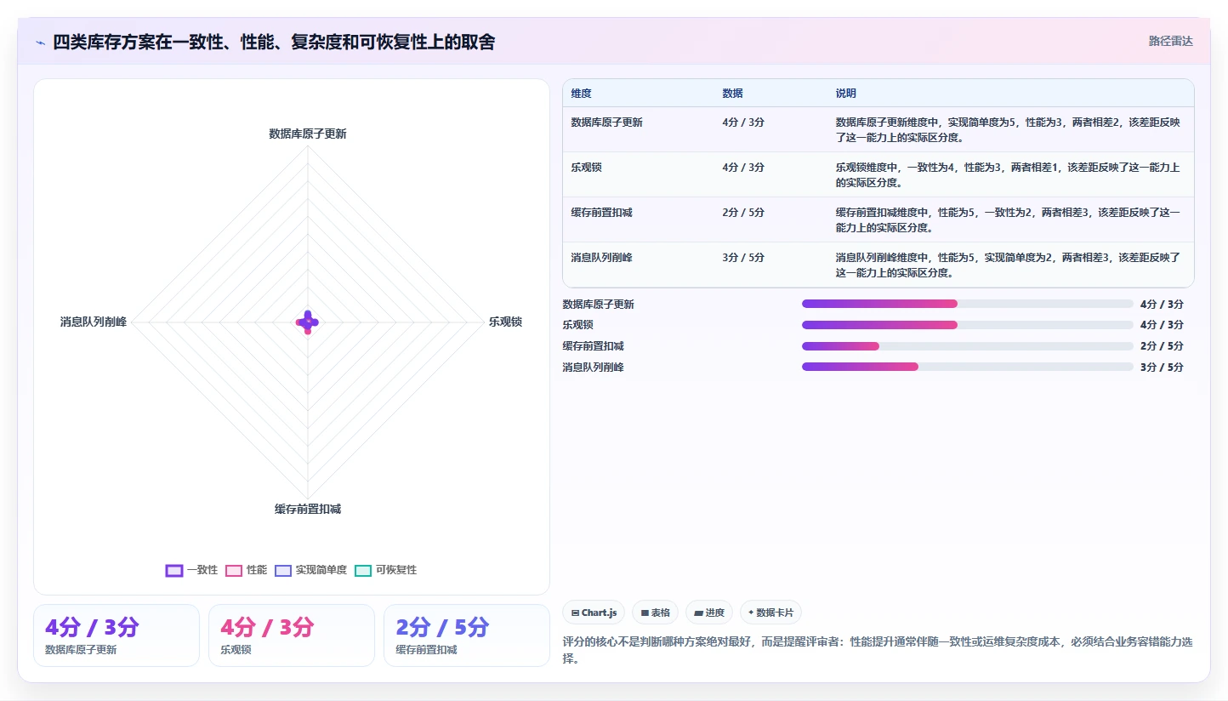
Task: Select the 数据库原子更新 table row name
Action: tap(606, 122)
